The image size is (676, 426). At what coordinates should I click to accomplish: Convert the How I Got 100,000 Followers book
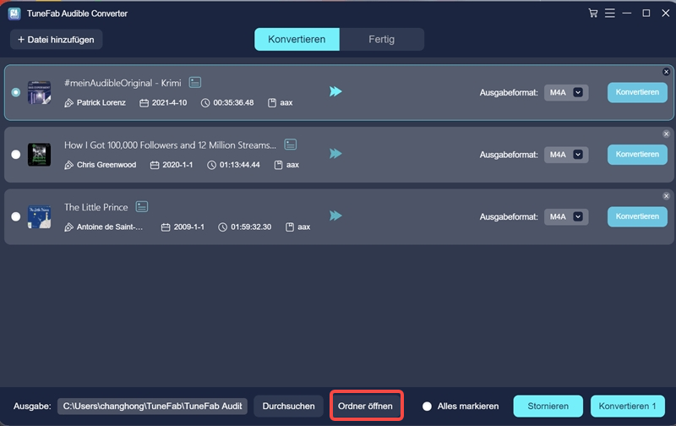[x=637, y=155]
